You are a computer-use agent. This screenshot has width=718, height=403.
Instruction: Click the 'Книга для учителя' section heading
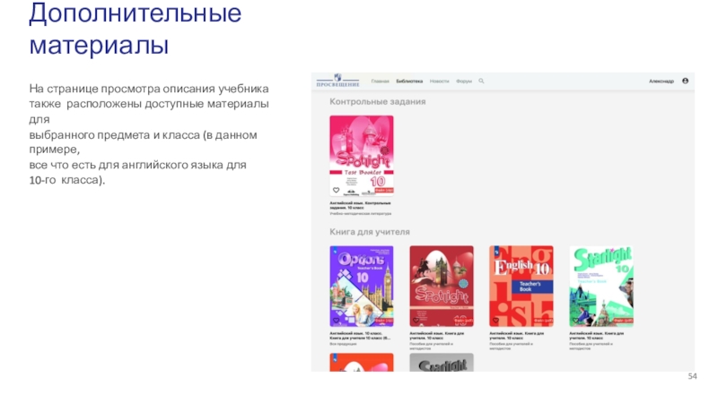pos(370,232)
